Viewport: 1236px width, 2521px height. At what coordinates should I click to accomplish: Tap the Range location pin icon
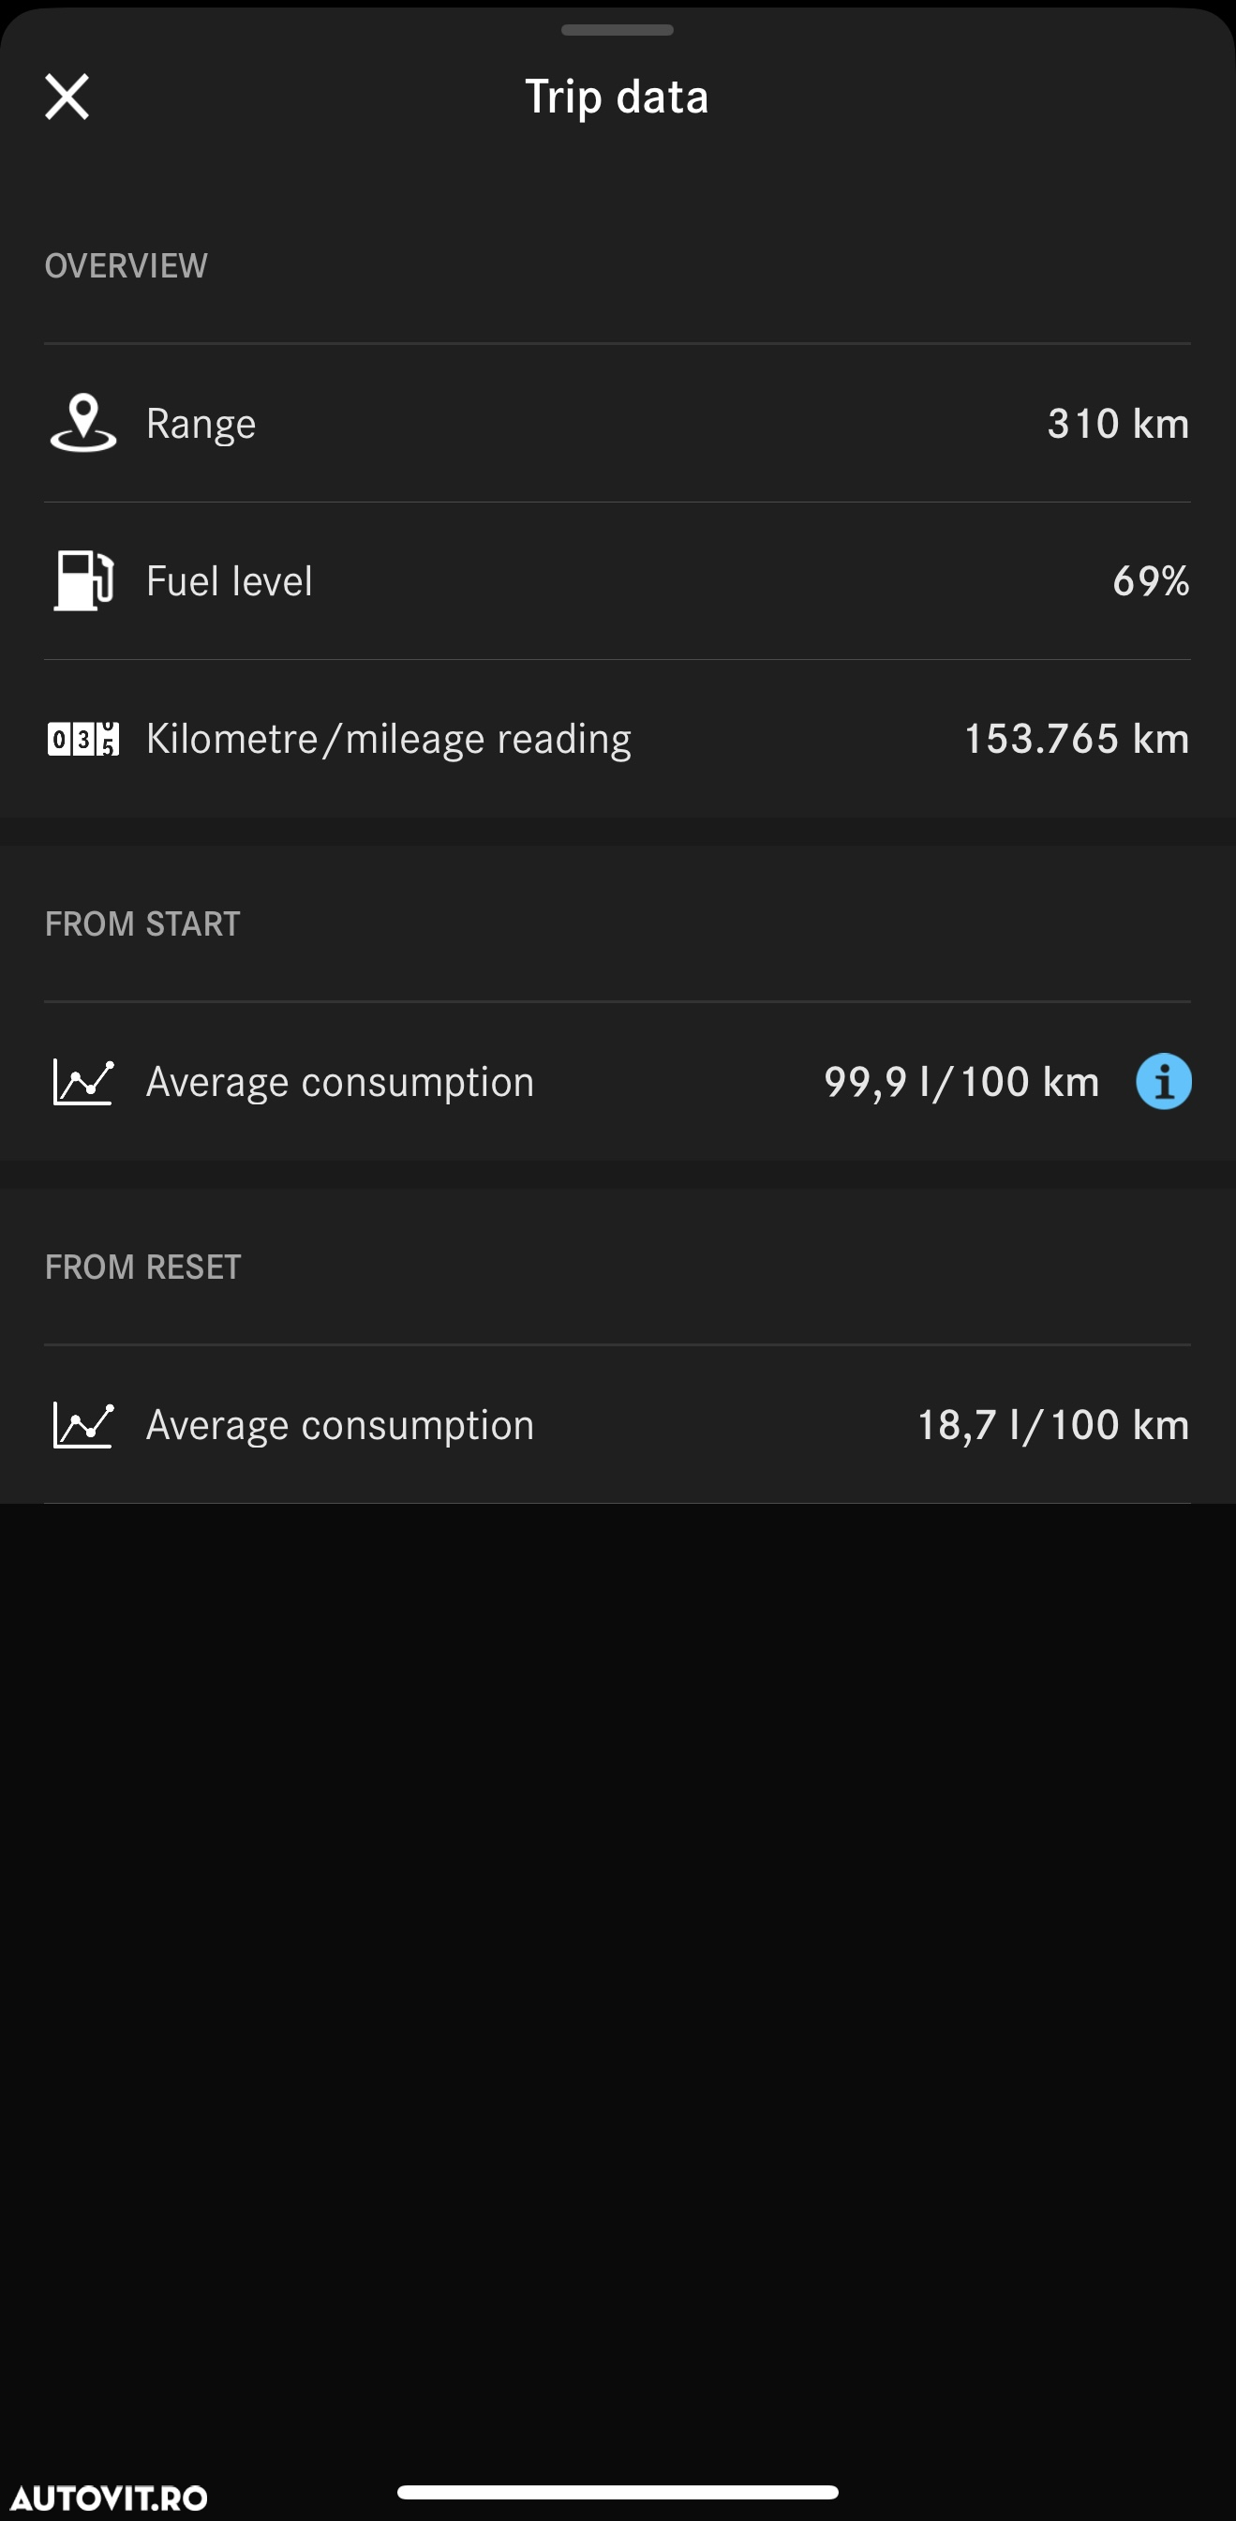(x=83, y=423)
